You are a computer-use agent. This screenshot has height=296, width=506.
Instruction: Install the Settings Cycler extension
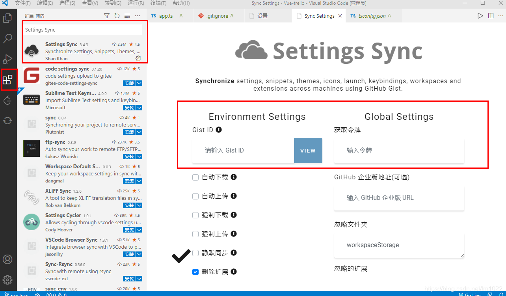[129, 230]
